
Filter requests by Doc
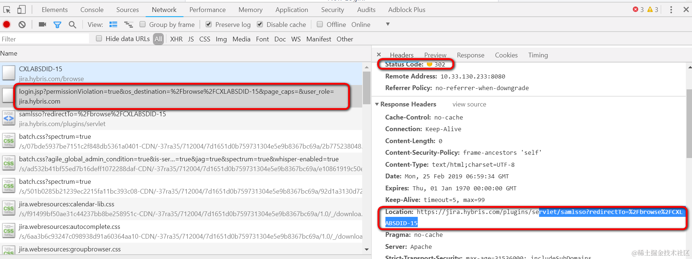coord(280,39)
